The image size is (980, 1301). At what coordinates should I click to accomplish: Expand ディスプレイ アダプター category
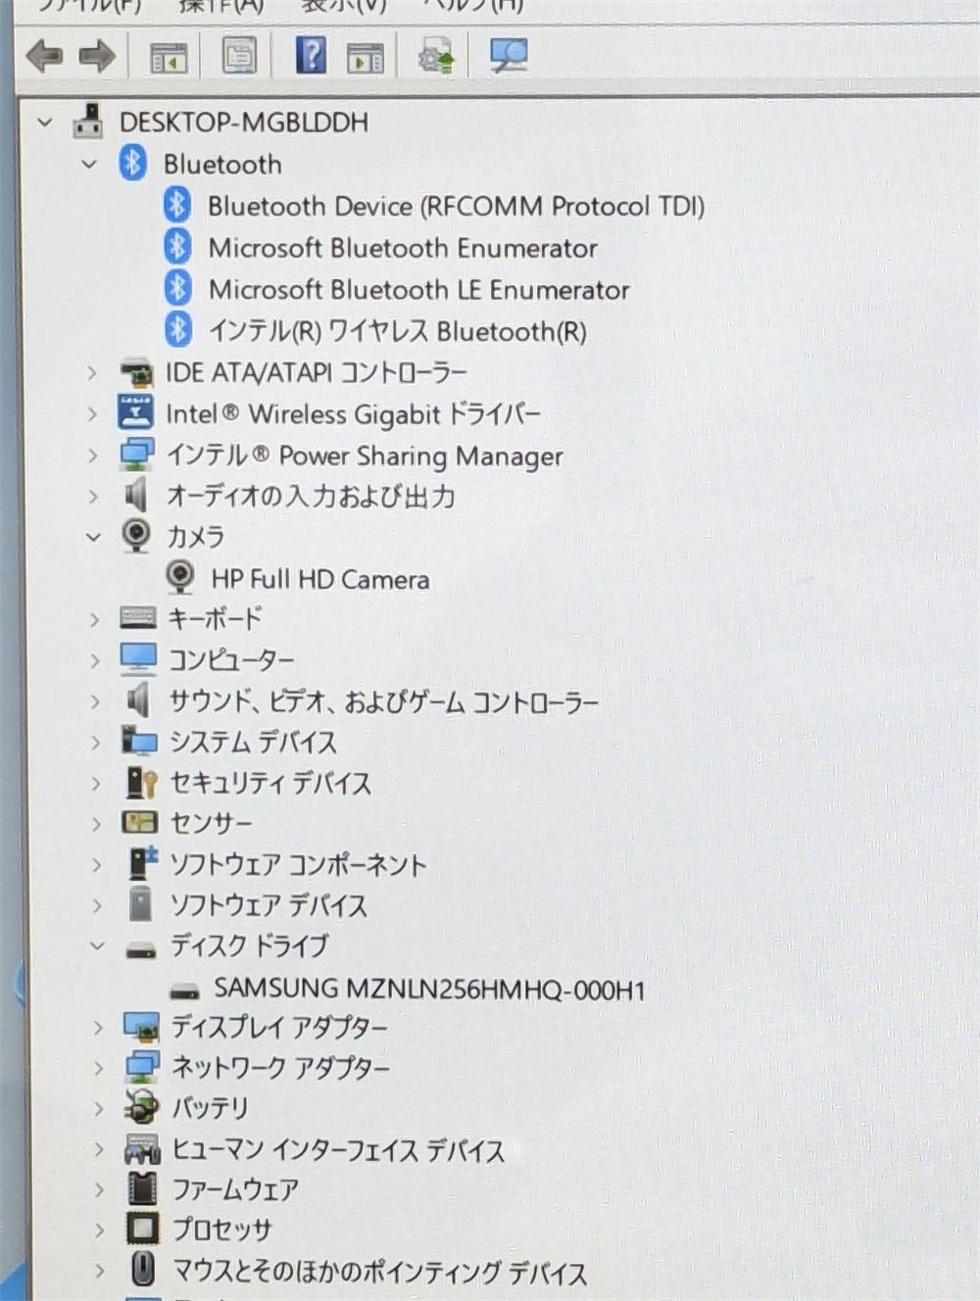(98, 1028)
